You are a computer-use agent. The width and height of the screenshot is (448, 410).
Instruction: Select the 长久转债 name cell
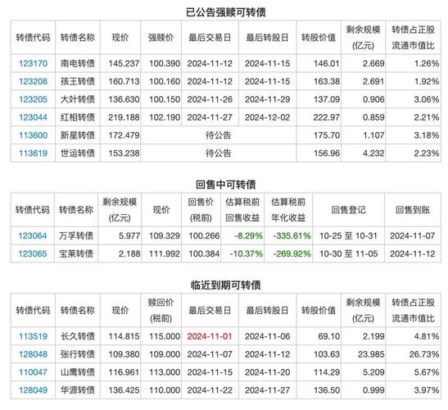(x=78, y=336)
